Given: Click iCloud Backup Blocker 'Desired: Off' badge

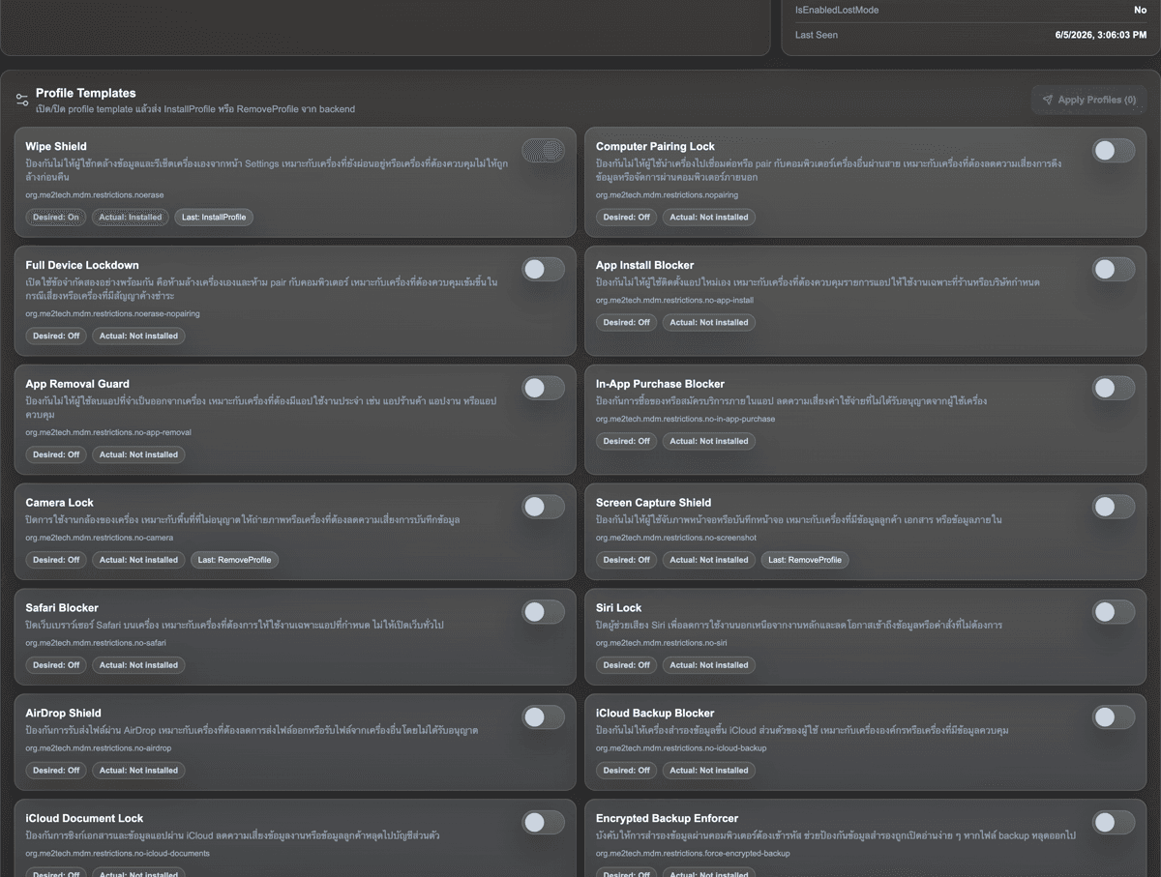Looking at the screenshot, I should (x=627, y=771).
